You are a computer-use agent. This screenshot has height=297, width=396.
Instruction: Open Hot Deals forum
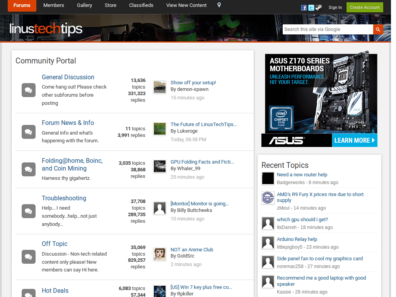(55, 291)
